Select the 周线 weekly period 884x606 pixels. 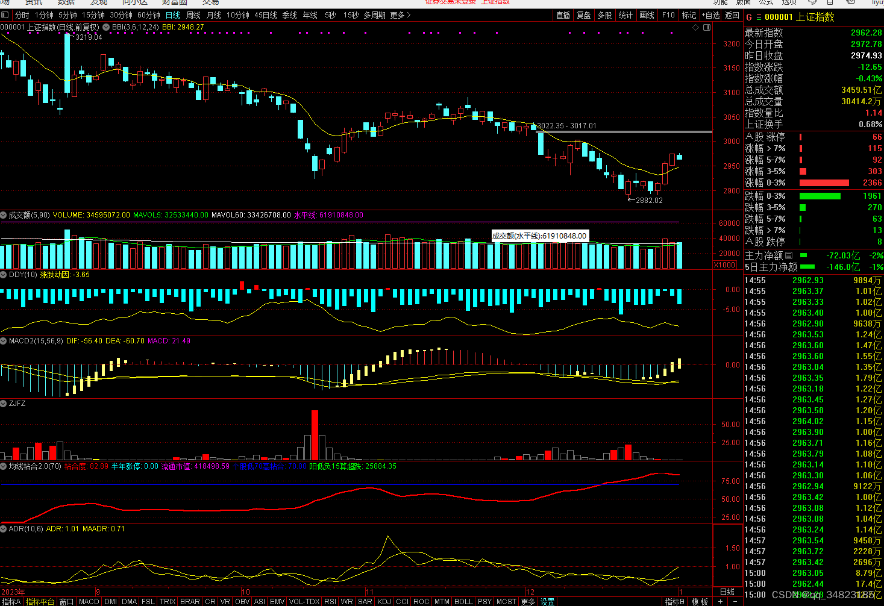click(x=193, y=15)
